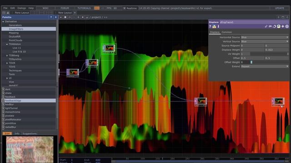
Task: Expand the TDBitwig tree folder
Action: [7, 56]
